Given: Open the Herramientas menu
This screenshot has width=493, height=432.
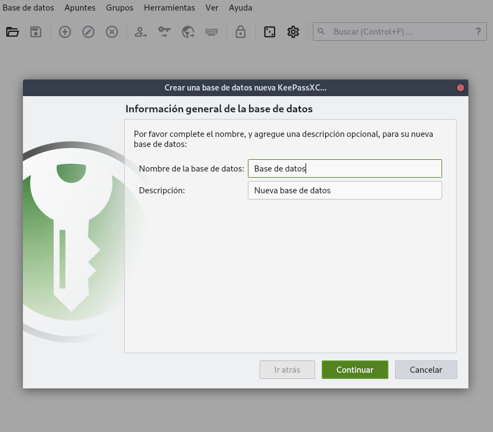Looking at the screenshot, I should click(170, 8).
